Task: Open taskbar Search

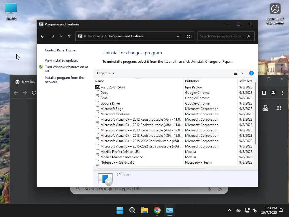Action: pyautogui.click(x=132, y=210)
